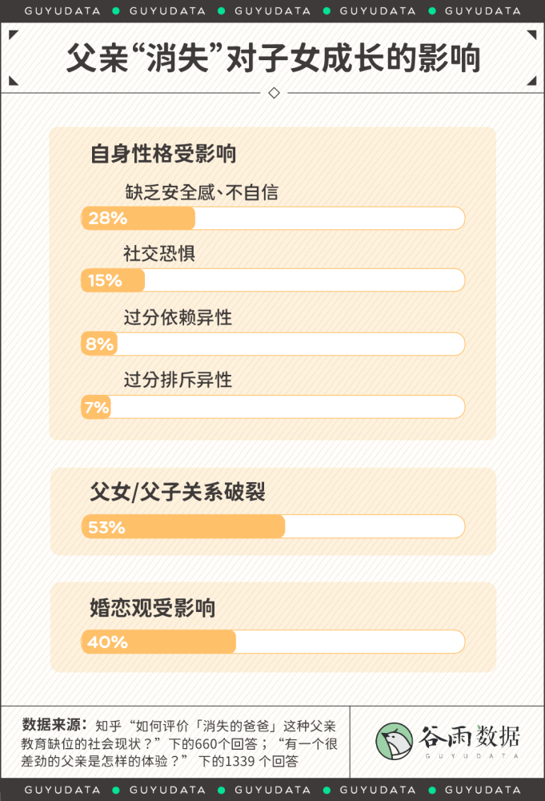Click the first green dot in top banner

(116, 10)
